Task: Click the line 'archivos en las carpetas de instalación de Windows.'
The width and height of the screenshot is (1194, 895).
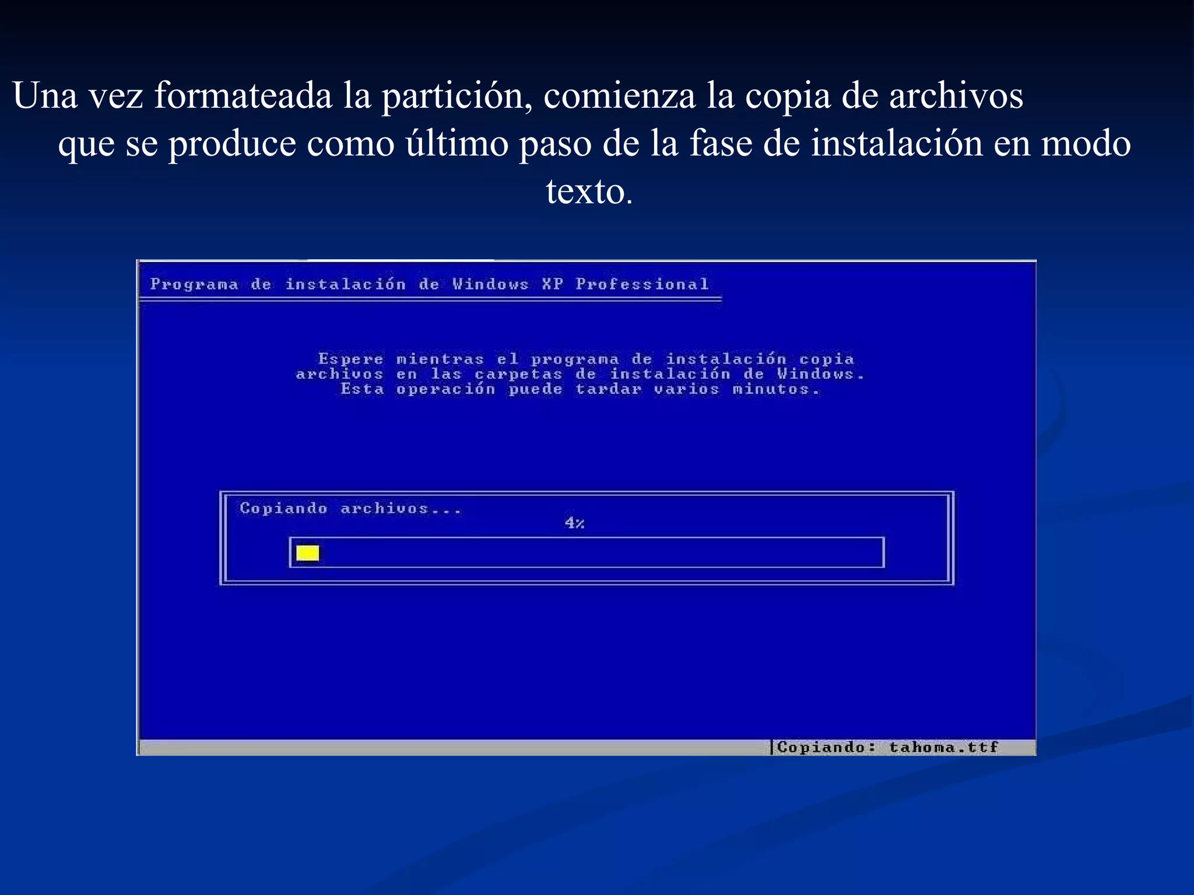Action: [x=580, y=373]
